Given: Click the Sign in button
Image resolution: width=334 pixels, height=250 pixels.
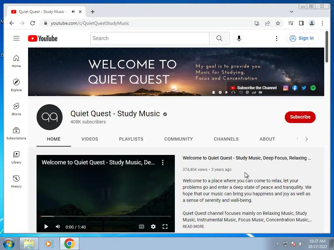Looking at the screenshot, I should [302, 38].
